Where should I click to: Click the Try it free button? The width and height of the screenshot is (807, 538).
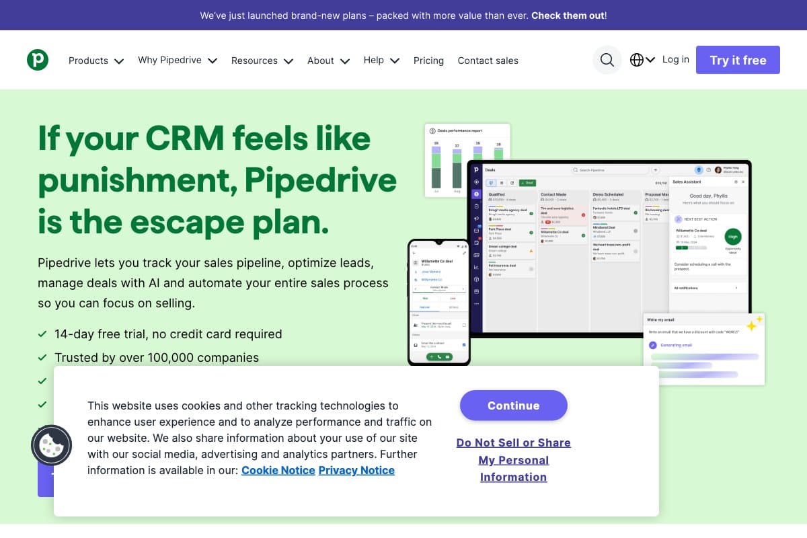point(738,60)
